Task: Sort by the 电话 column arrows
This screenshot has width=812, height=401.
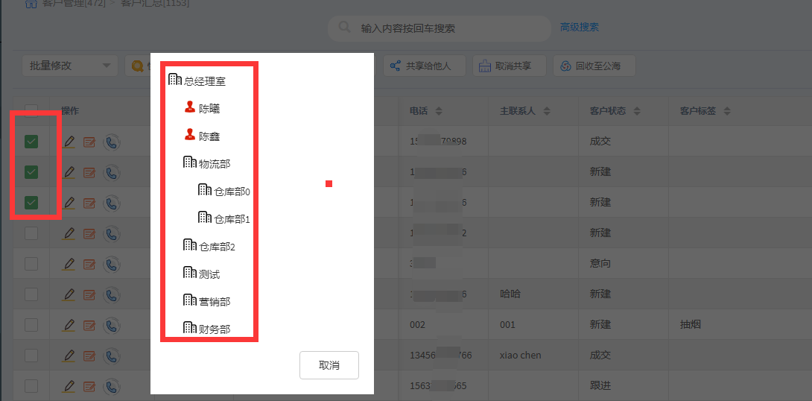Action: pyautogui.click(x=439, y=111)
